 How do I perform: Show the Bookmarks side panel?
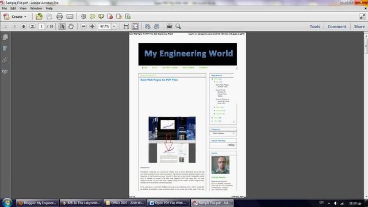5,48
